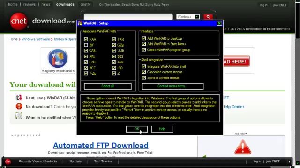Click log in at top right
Screen dimensions: 300x168
coord(263,5)
